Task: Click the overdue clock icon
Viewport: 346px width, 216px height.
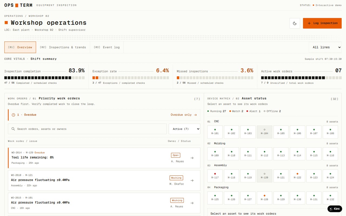Action: [x=14, y=115]
